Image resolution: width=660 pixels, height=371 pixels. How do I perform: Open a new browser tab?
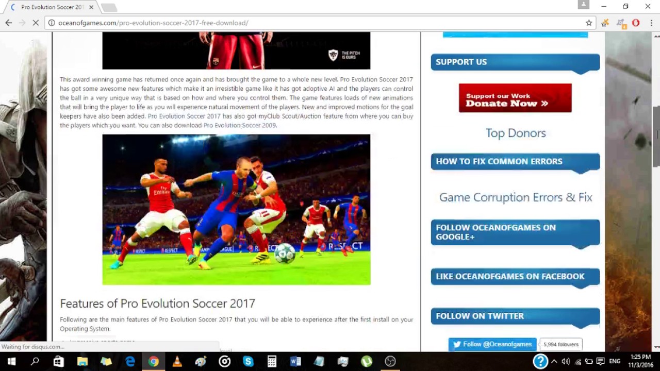(x=109, y=7)
